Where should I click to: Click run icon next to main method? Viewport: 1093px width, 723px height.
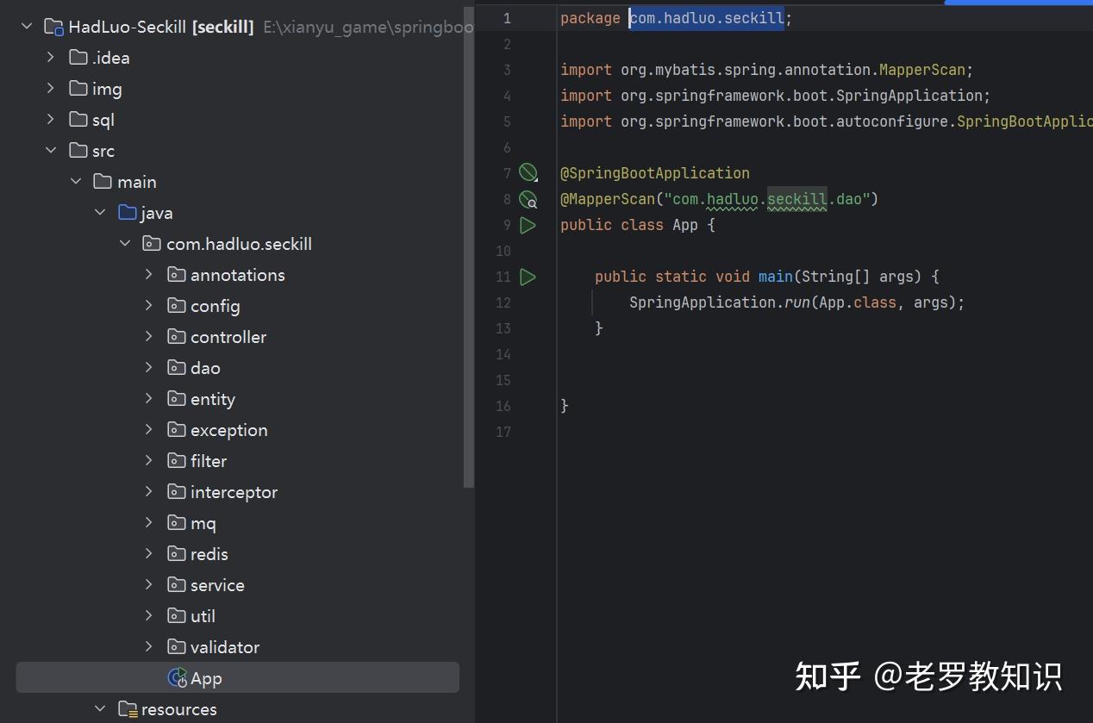pyautogui.click(x=528, y=277)
